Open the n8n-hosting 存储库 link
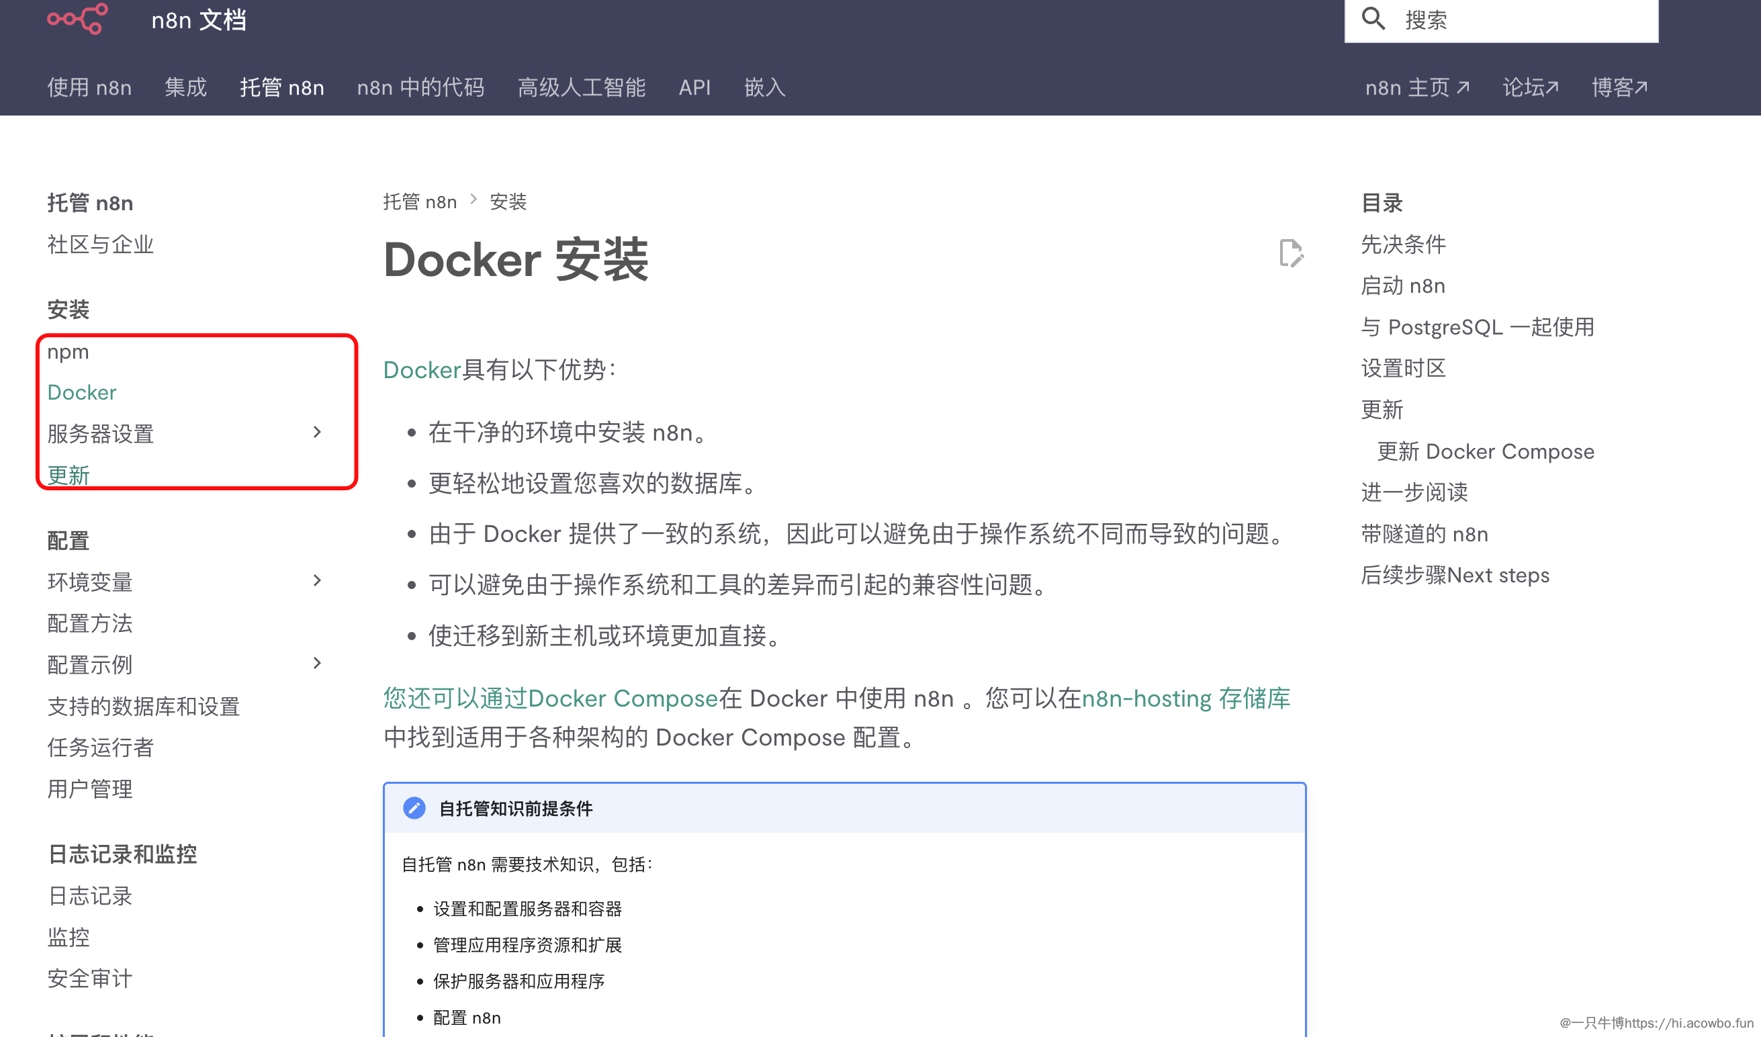Viewport: 1761px width, 1037px height. coord(1185,698)
